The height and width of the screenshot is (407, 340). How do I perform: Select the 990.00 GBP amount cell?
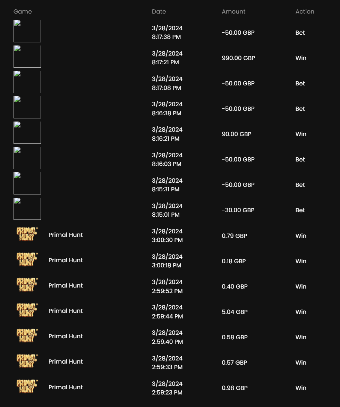coord(238,58)
